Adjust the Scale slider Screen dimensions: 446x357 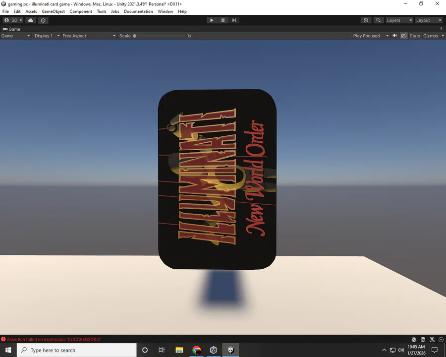coord(159,36)
